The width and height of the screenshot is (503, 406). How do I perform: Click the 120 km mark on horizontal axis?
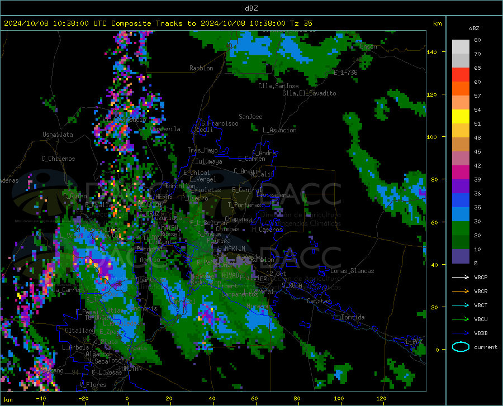coord(381,398)
